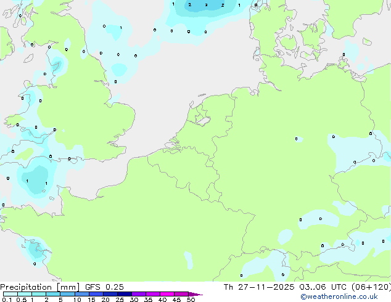Click the '(06+120)' forecast offset text
The width and height of the screenshot is (391, 302).
[371, 287]
